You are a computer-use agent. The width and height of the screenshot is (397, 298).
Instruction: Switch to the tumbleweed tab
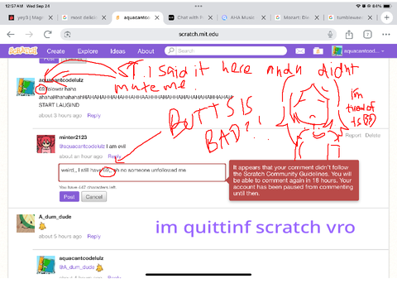(x=346, y=17)
